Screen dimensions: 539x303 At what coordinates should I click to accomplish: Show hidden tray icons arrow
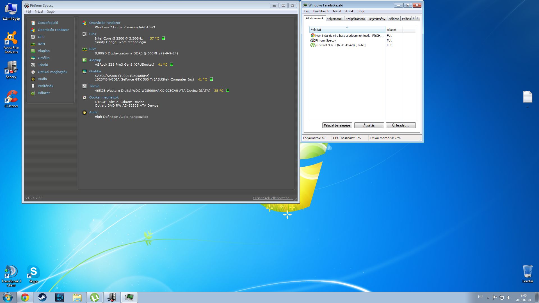[488, 297]
